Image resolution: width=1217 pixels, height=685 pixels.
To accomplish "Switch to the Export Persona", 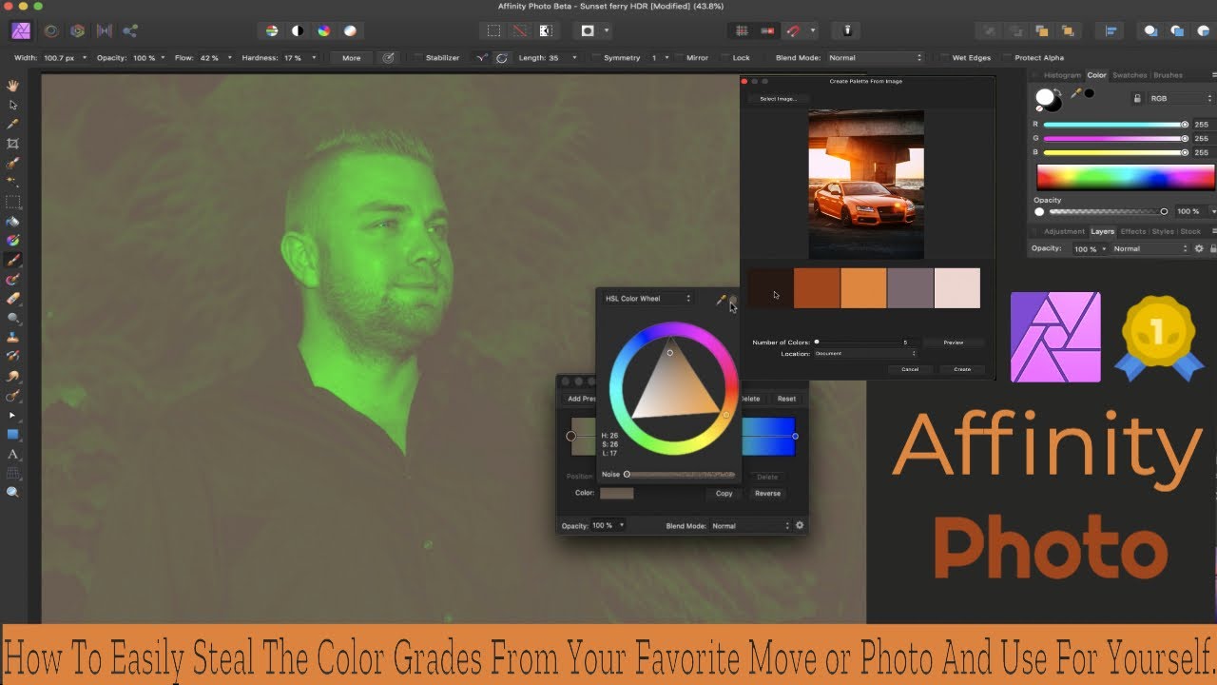I will pyautogui.click(x=129, y=30).
